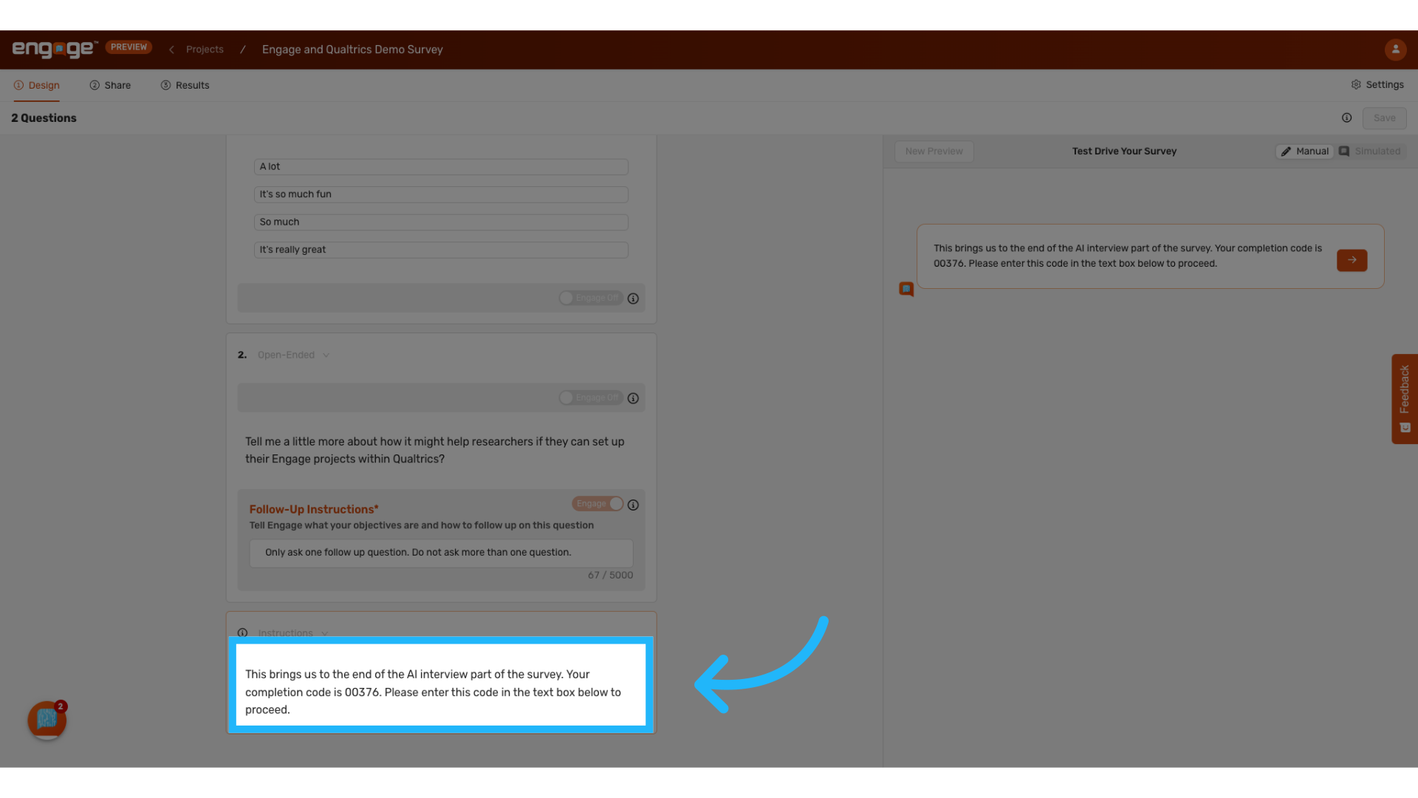This screenshot has height=798, width=1418.
Task: Click the 'A lot' answer field
Action: pos(441,167)
